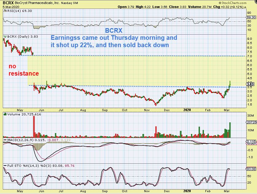Viewport: 257px width, 194px height.
Task: Select the High 4.22 value
Action: [x=143, y=7]
